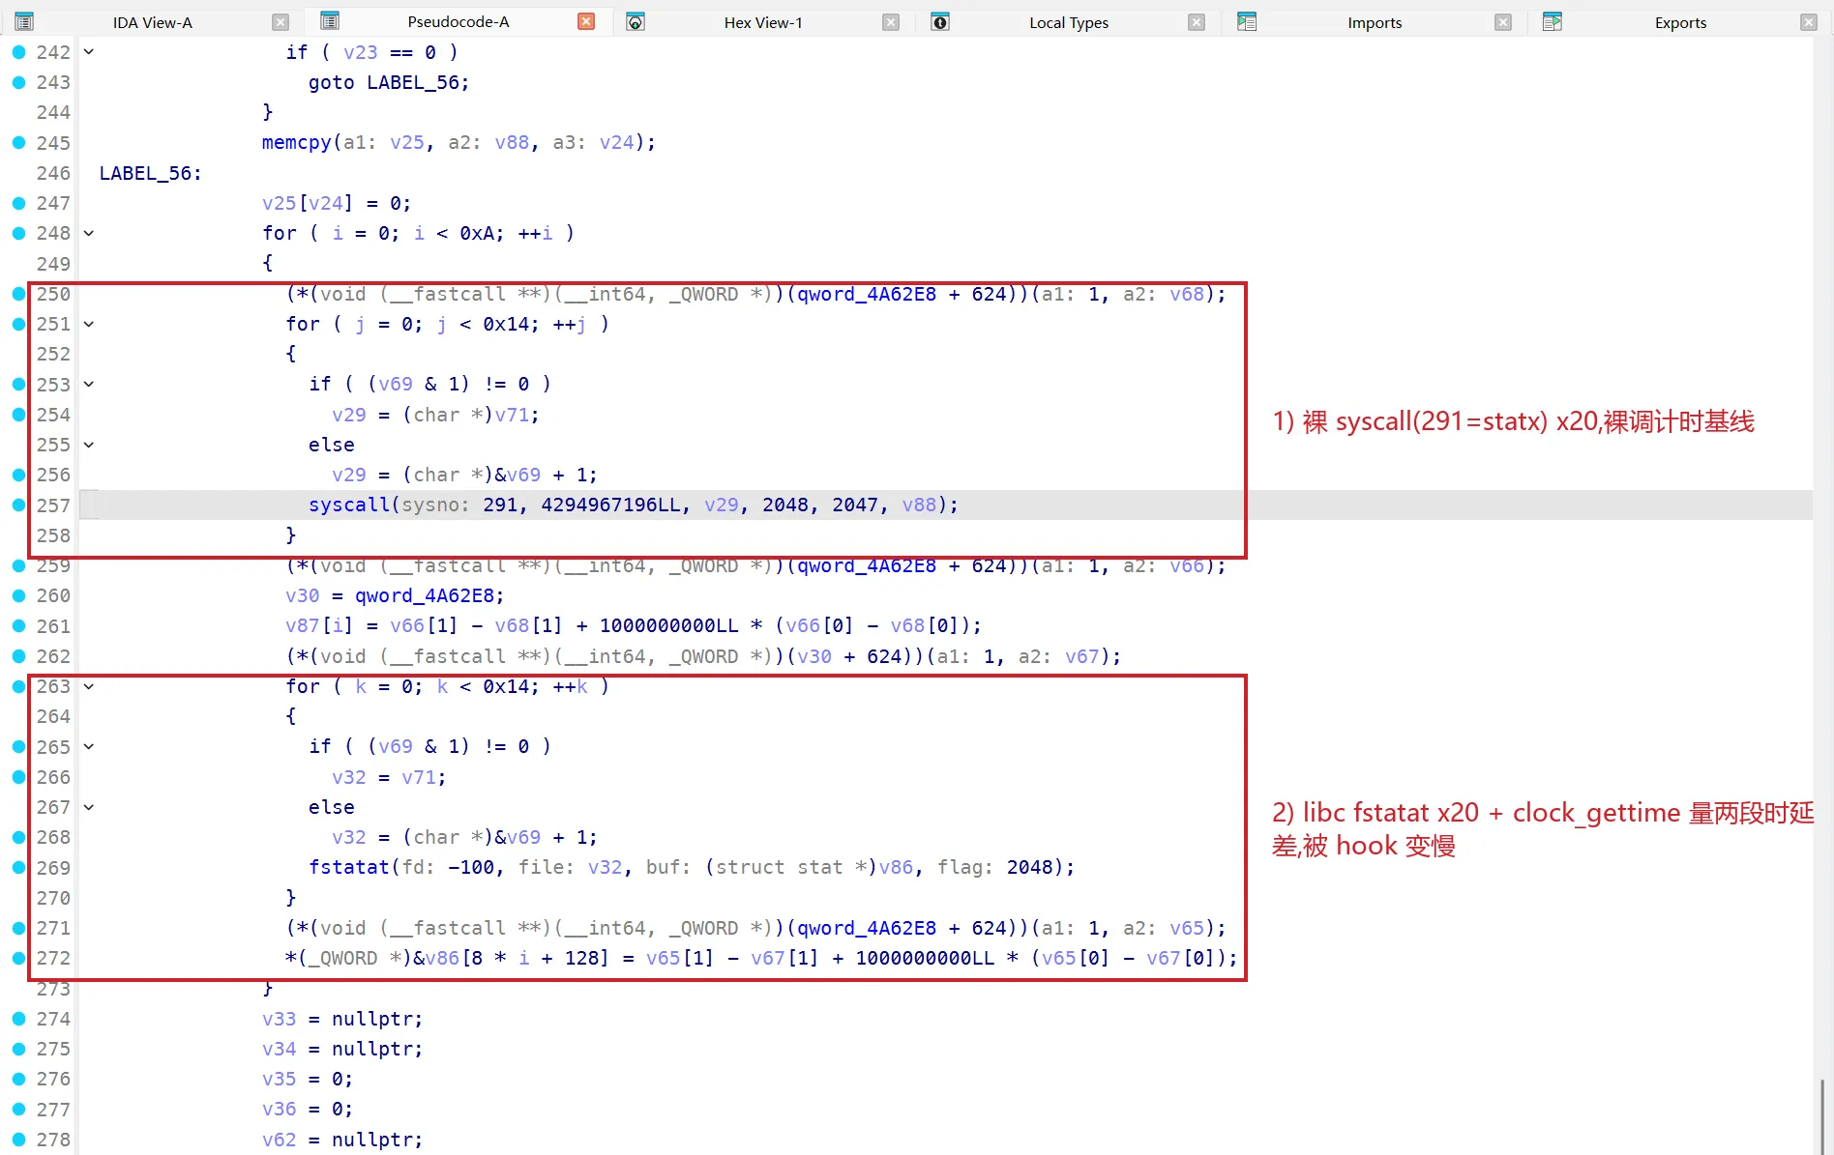The image size is (1834, 1155).
Task: Collapse the else block at line 267
Action: tap(89, 807)
